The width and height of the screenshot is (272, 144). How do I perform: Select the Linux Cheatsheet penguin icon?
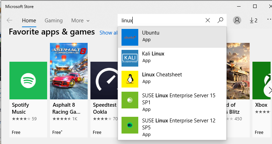[130, 79]
